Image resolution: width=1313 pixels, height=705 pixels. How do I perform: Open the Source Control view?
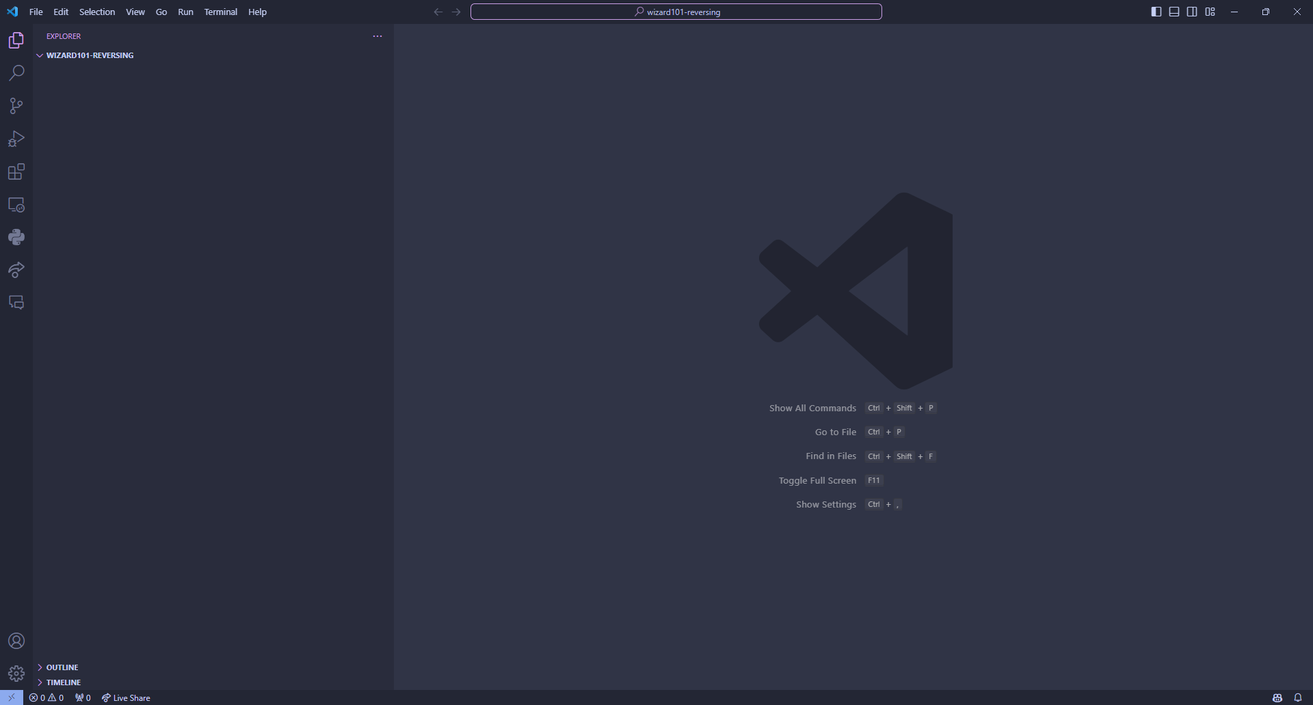16,106
